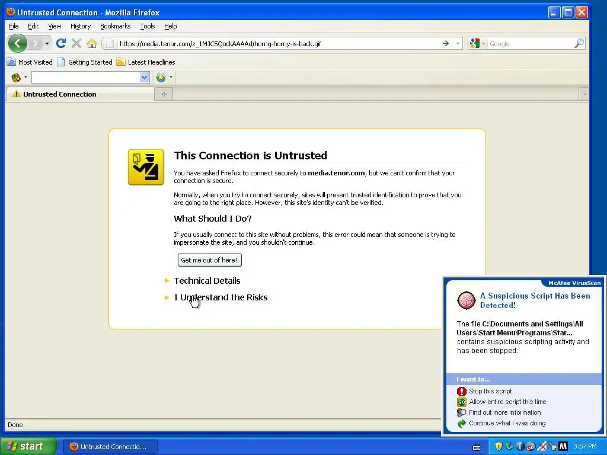The height and width of the screenshot is (455, 607).
Task: Click the blocked globe tray icon
Action: pyautogui.click(x=531, y=447)
